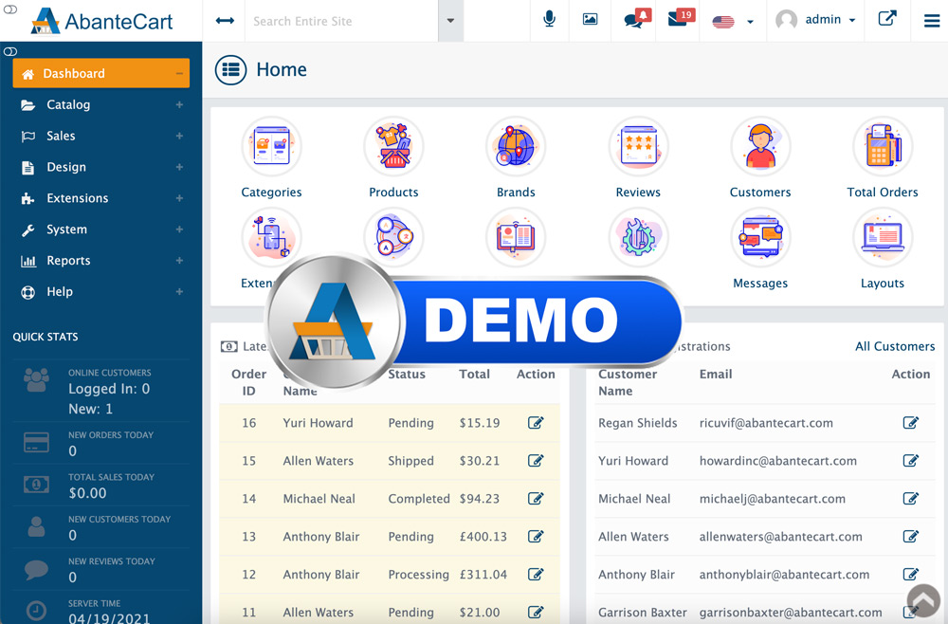Screen dimensions: 948x624
Task: Edit order 14 for Michael Neal
Action: [536, 499]
